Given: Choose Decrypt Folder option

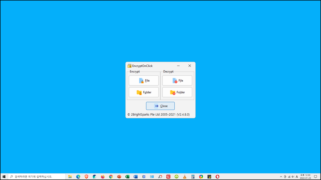Looking at the screenshot, I should click(177, 92).
